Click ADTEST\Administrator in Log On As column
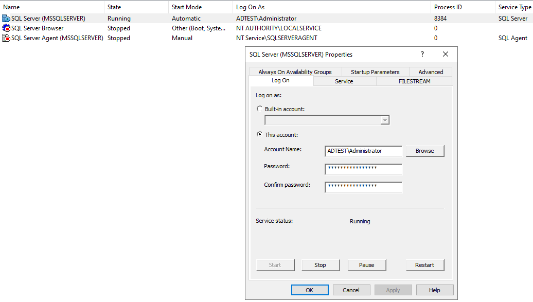This screenshot has width=533, height=302. 266,19
